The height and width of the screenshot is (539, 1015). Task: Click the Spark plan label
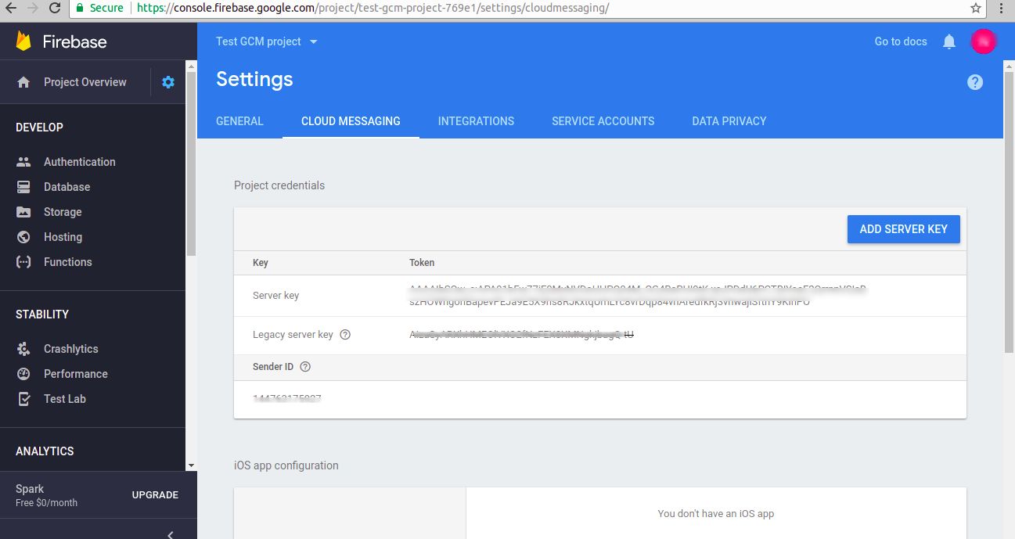(x=30, y=489)
